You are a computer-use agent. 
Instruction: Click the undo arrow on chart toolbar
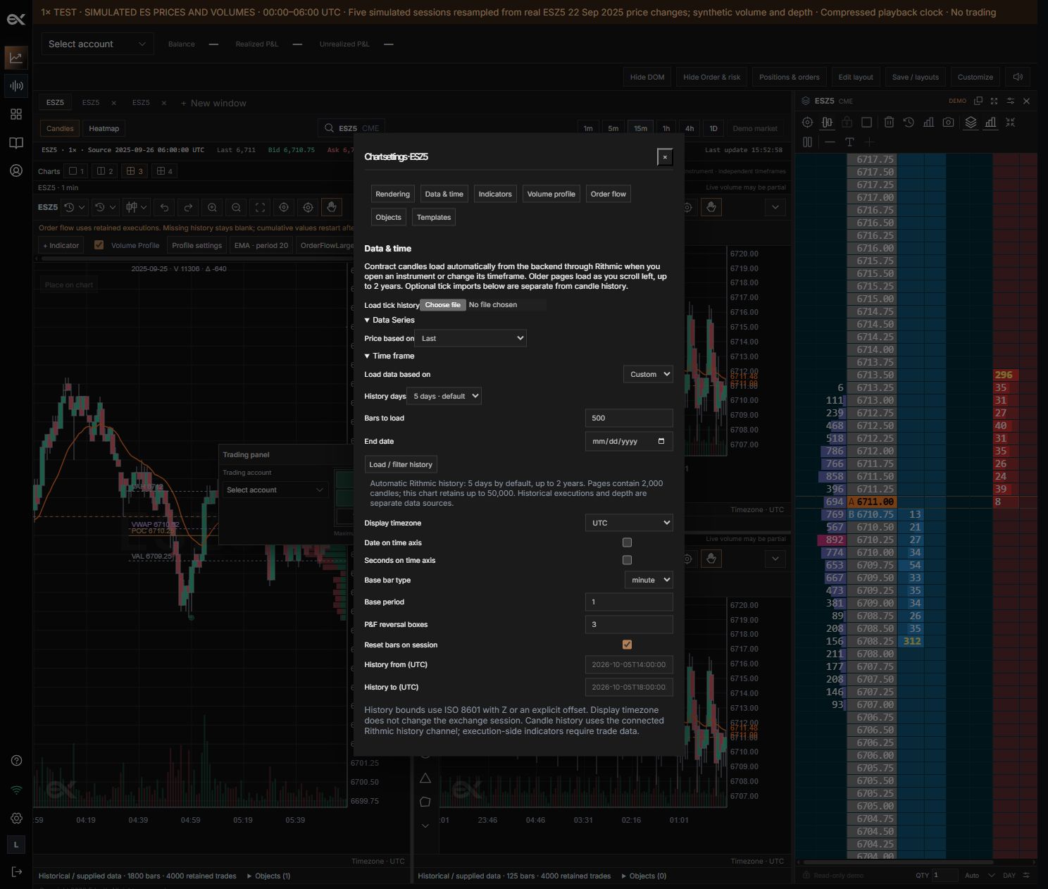point(164,207)
